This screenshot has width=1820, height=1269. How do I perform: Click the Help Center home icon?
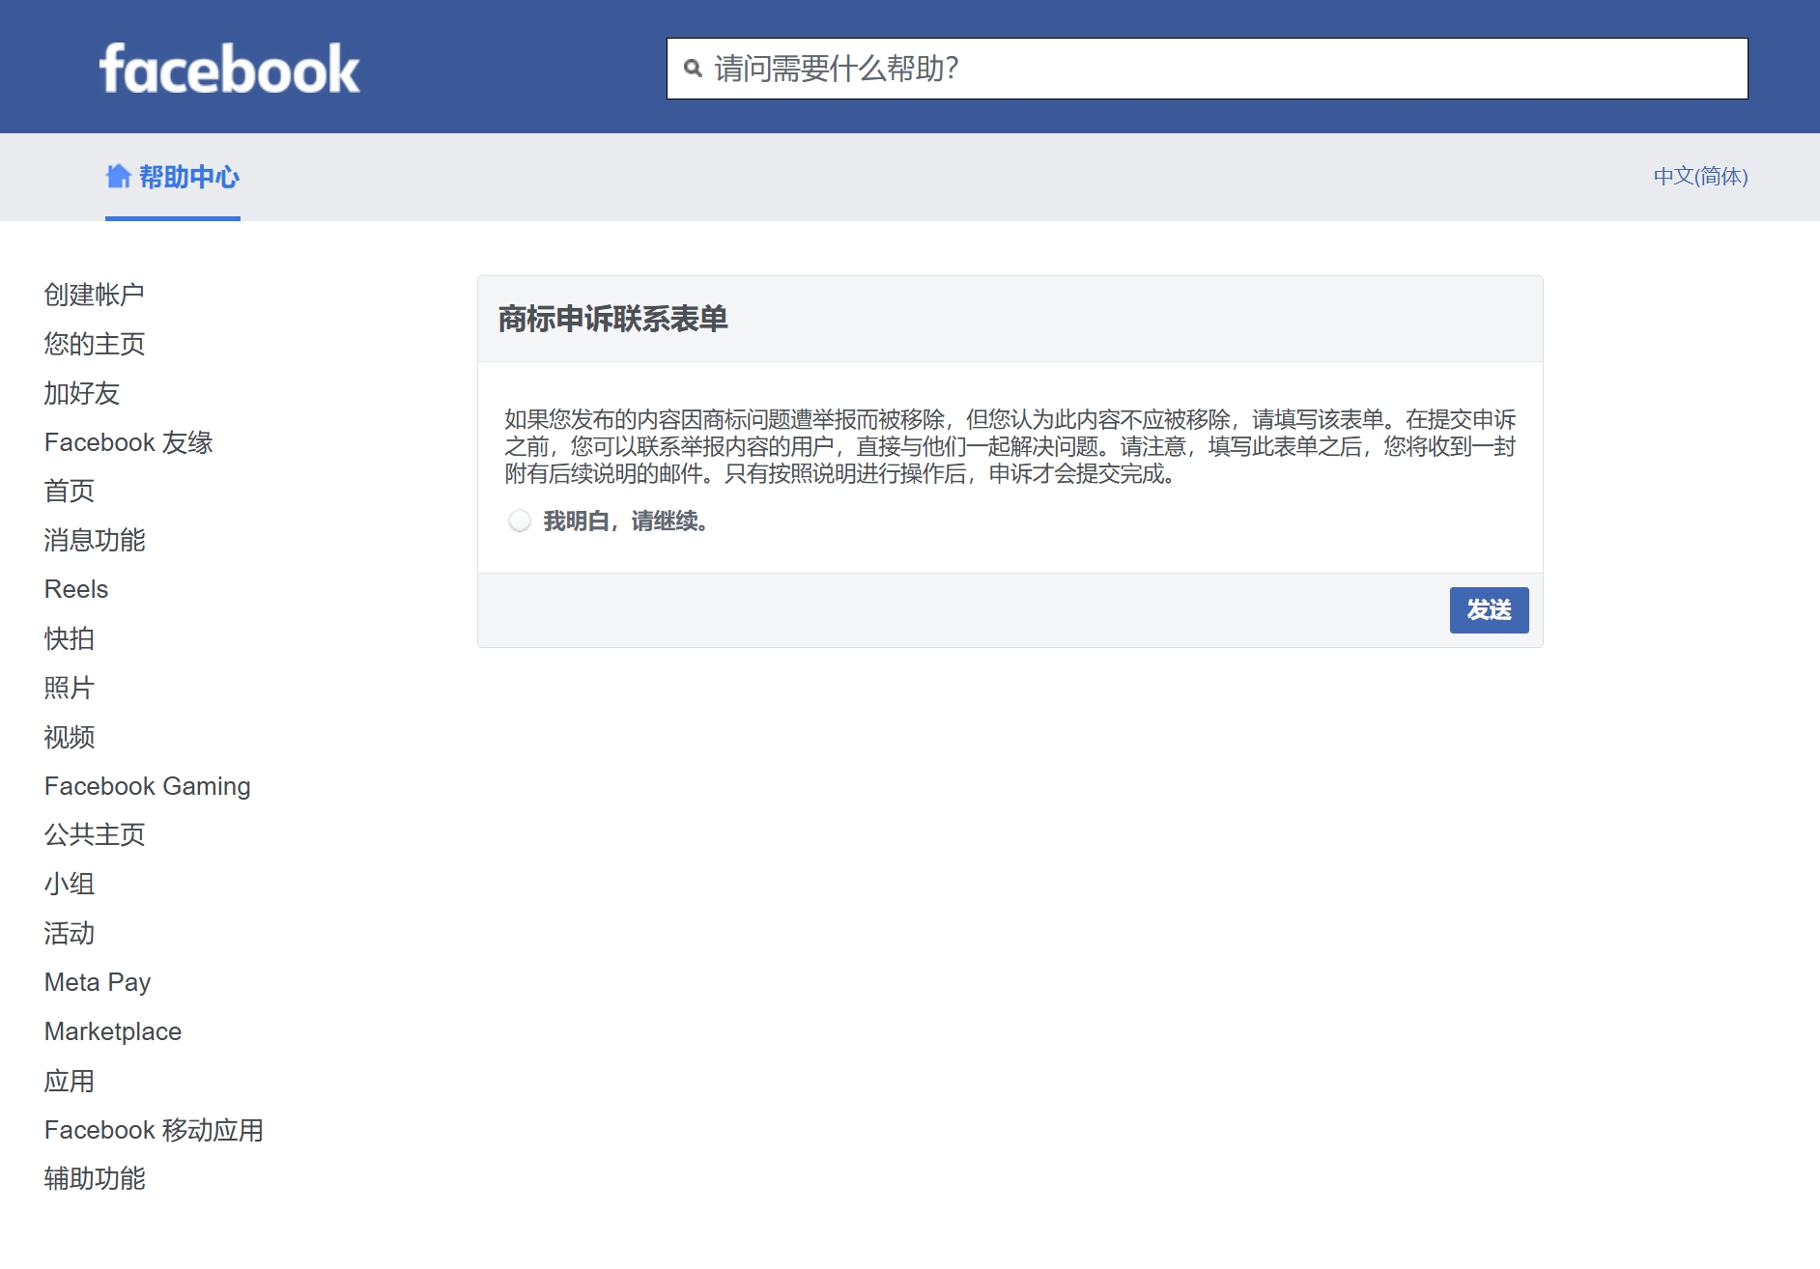coord(118,177)
